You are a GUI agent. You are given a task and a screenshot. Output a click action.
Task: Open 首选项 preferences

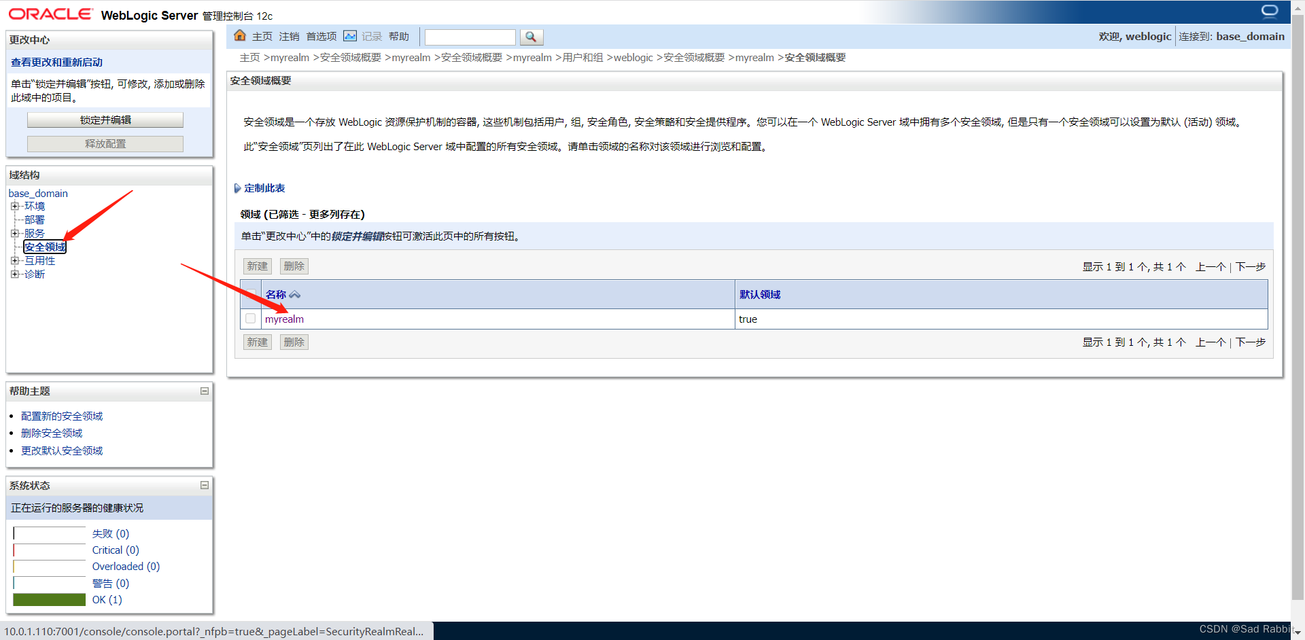coord(321,37)
